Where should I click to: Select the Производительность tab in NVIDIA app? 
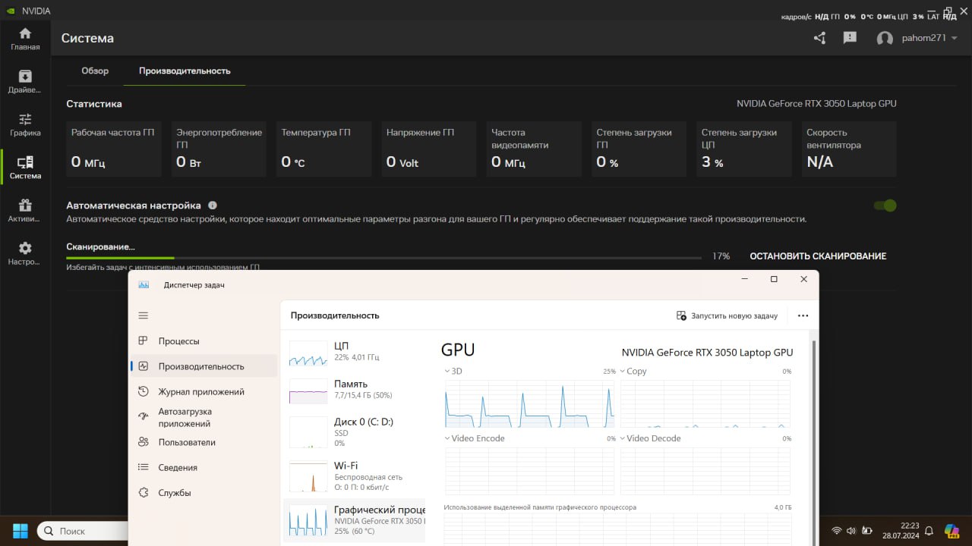pyautogui.click(x=185, y=71)
